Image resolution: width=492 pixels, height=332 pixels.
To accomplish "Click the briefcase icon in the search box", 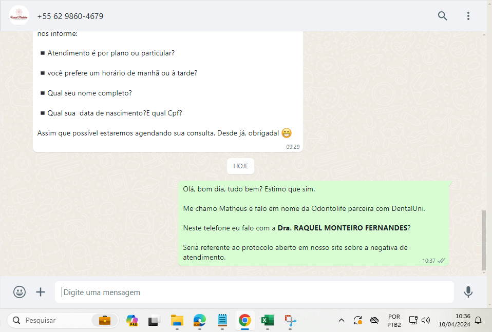I will pyautogui.click(x=104, y=320).
